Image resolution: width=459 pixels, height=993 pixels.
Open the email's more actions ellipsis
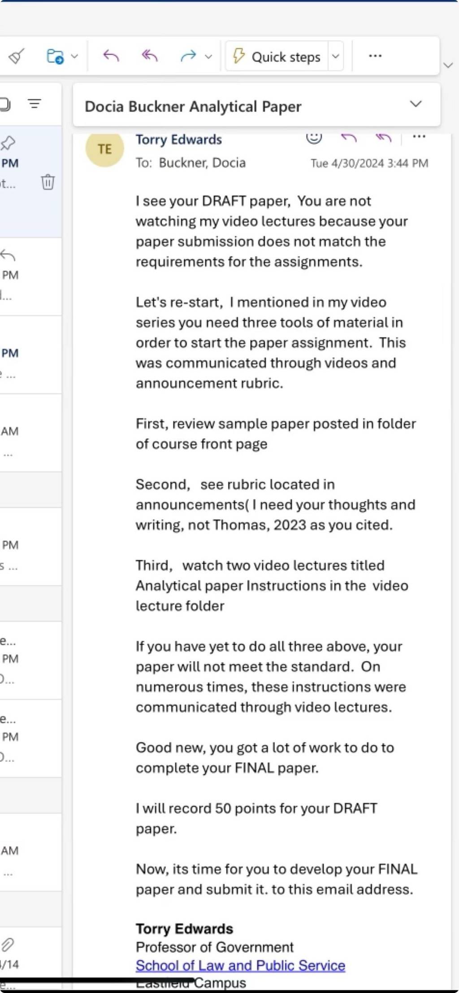(419, 137)
